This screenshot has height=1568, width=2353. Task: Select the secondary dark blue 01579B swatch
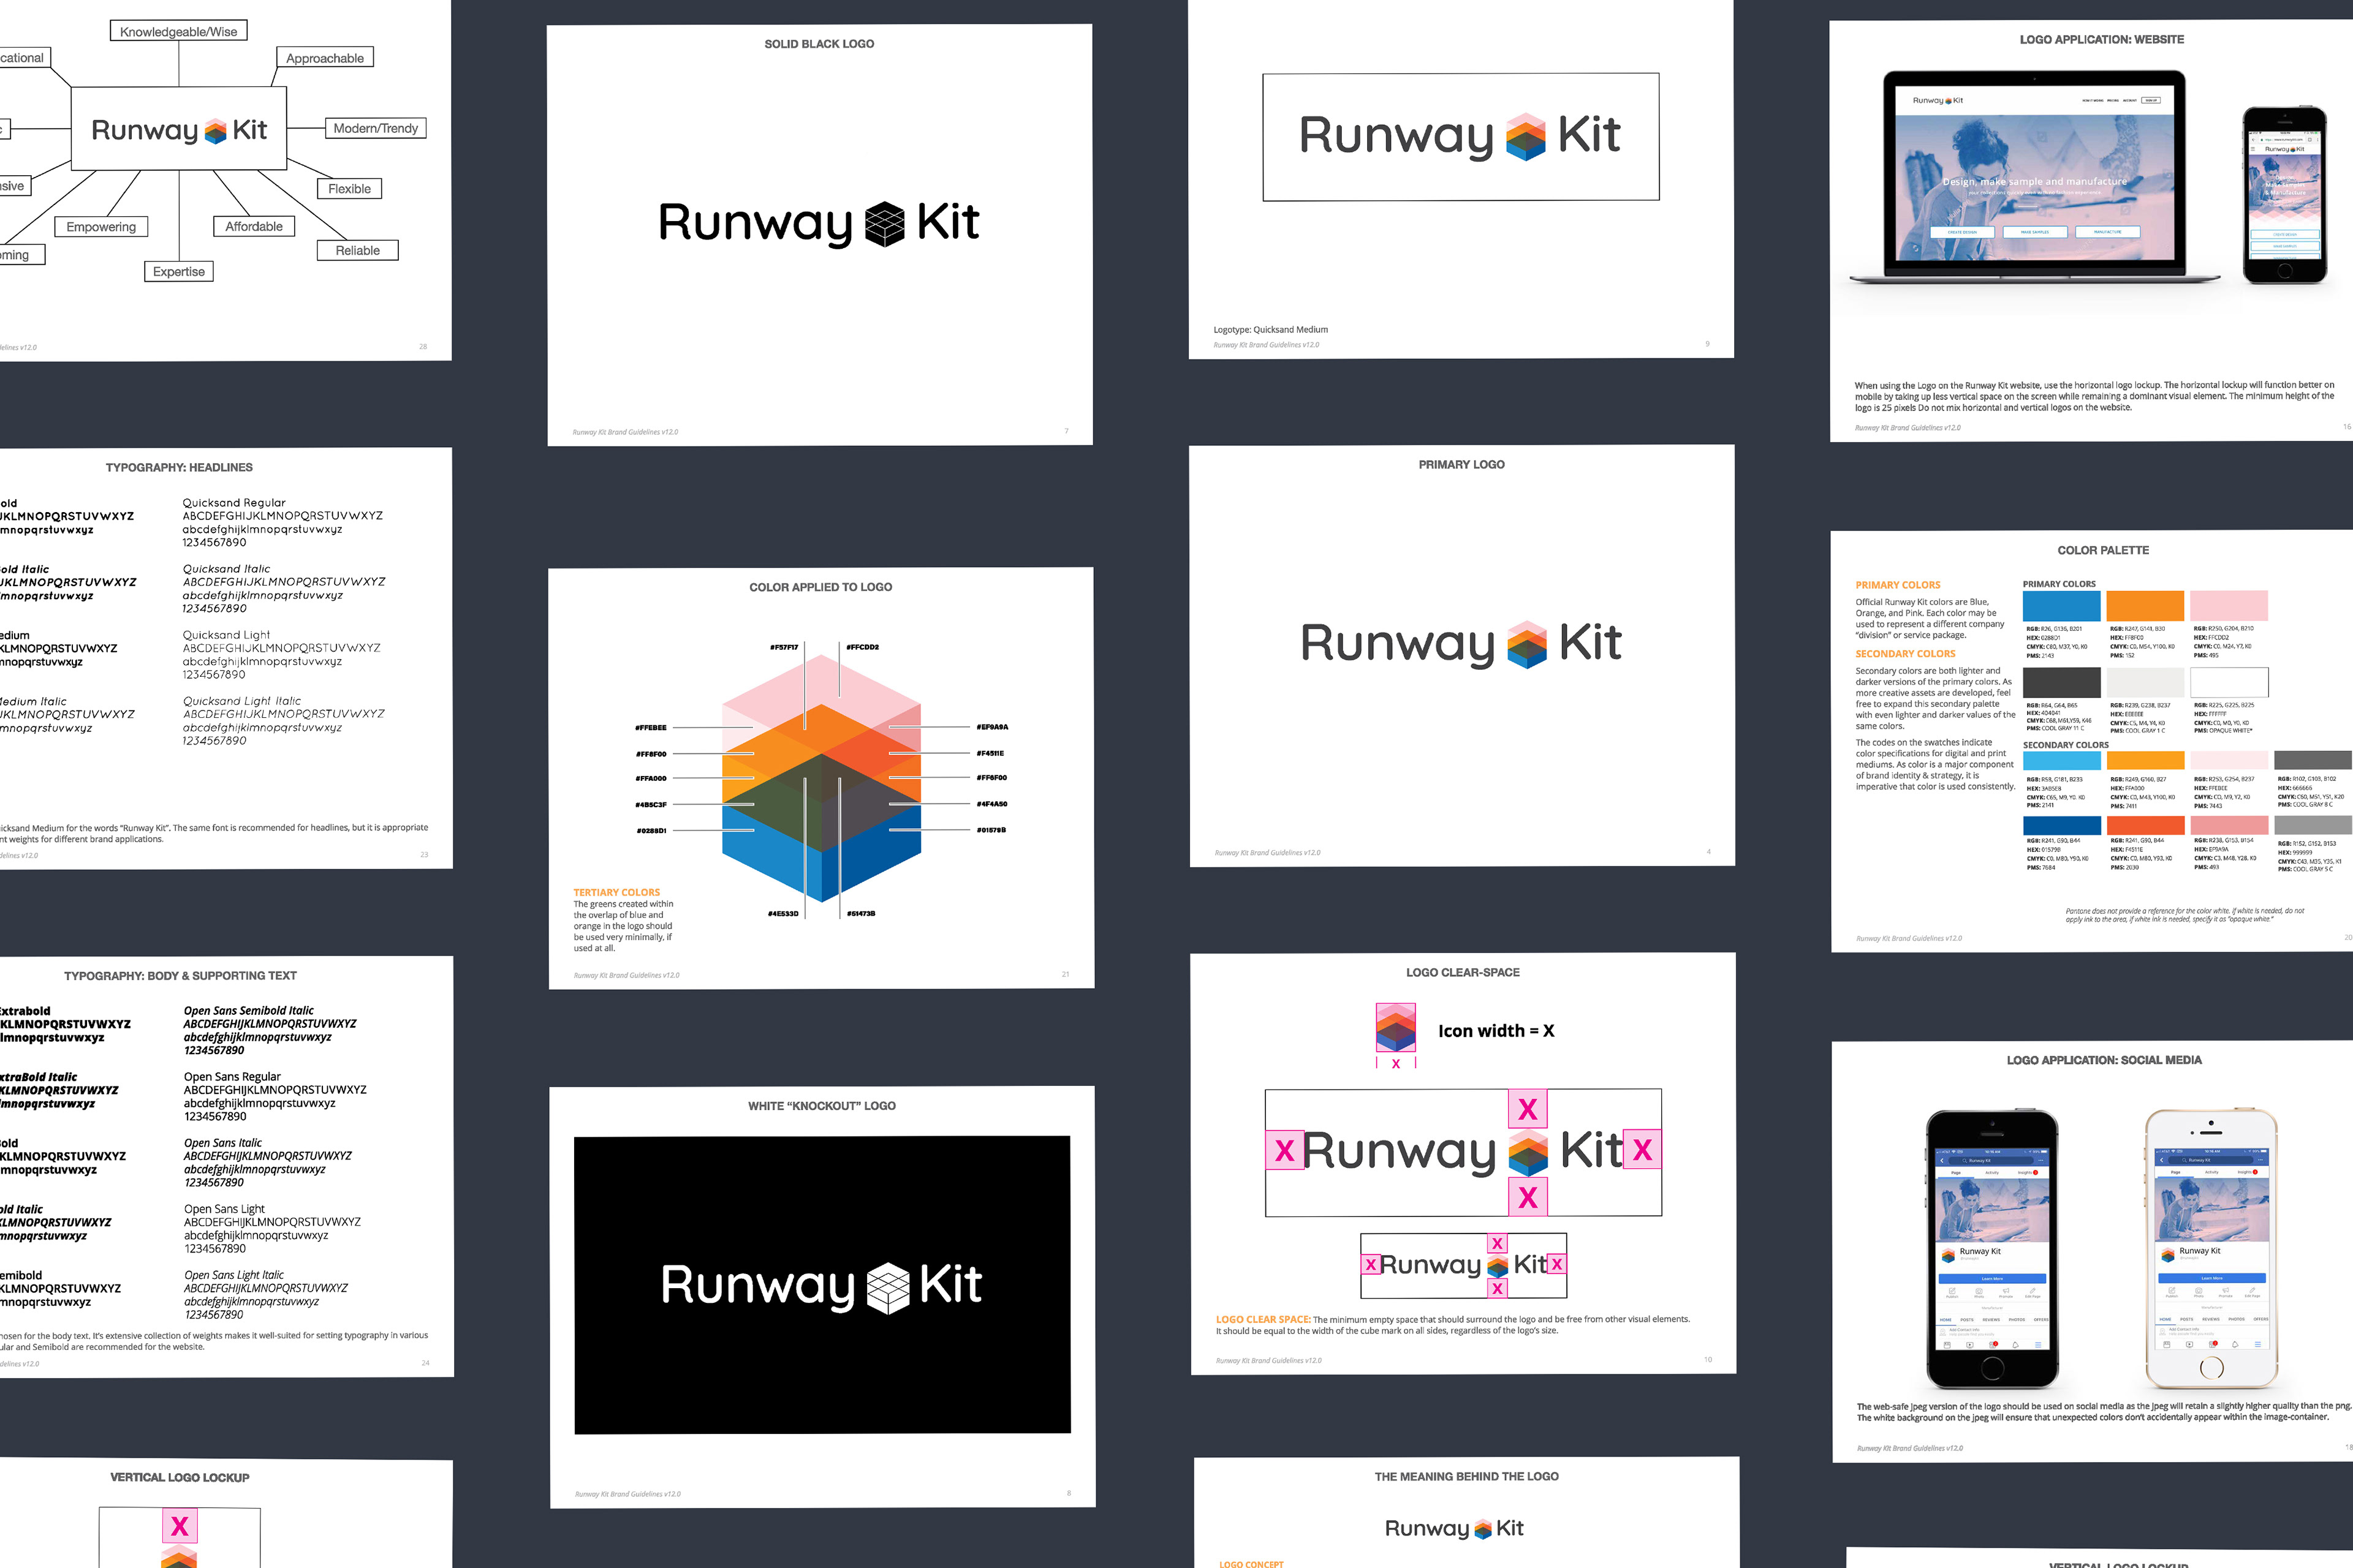click(2061, 825)
